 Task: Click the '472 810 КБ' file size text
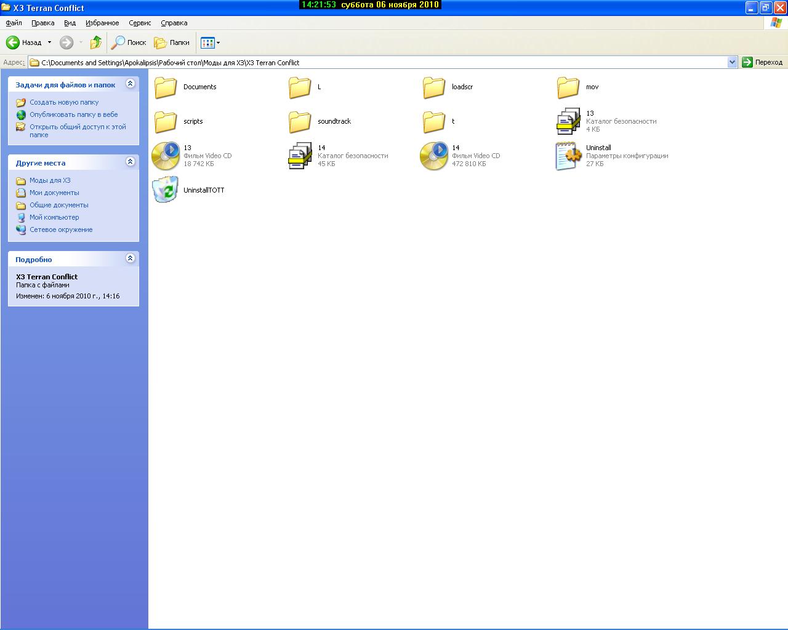coord(468,164)
